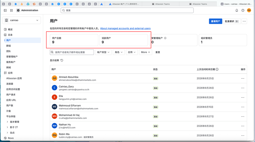Click the refresh results icon
Image resolution: width=255 pixels, height=142 pixels.
[x=62, y=60]
